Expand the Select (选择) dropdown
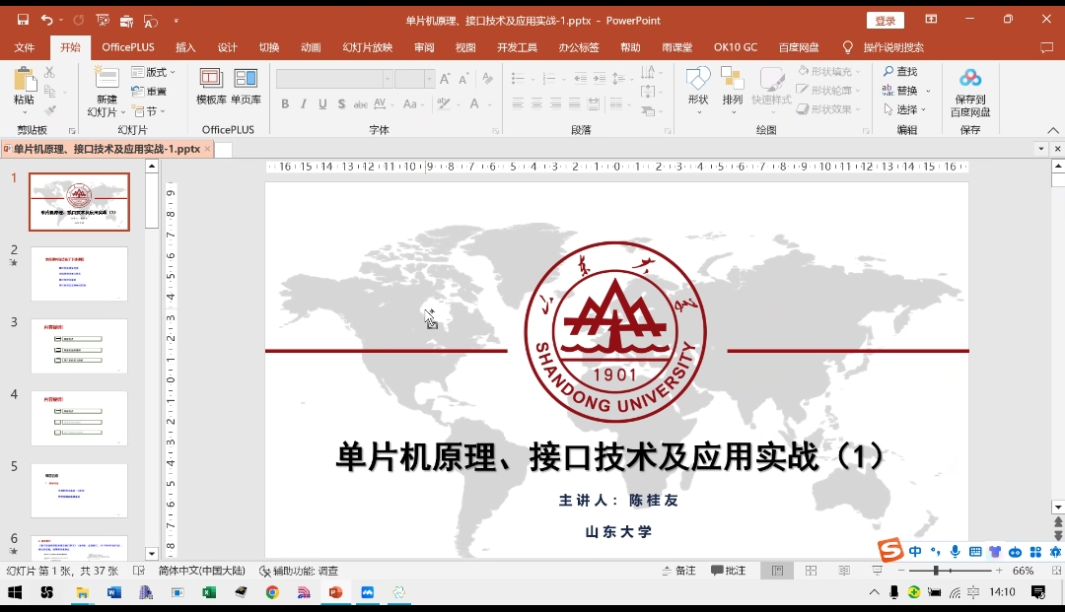This screenshot has width=1065, height=612. tap(904, 109)
